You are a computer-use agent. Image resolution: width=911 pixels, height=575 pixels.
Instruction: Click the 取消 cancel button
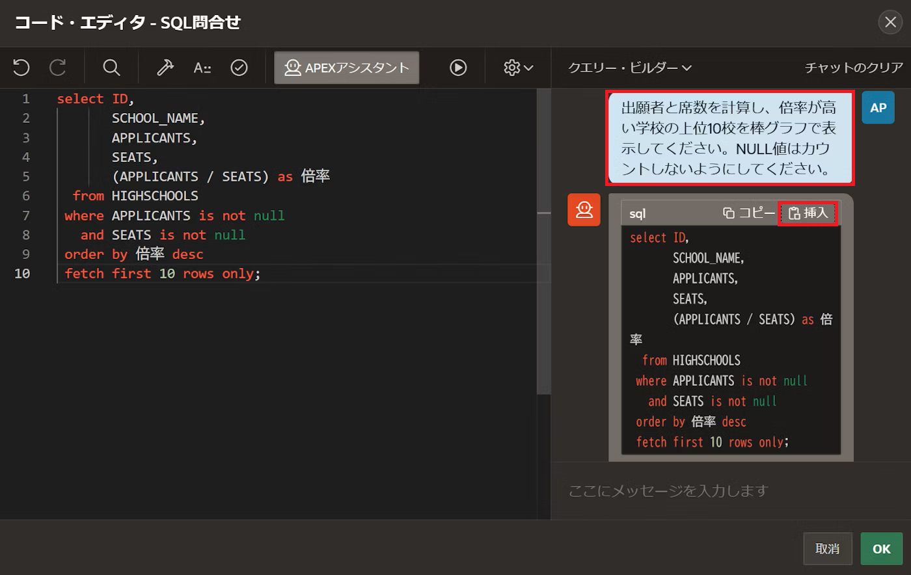(x=827, y=548)
